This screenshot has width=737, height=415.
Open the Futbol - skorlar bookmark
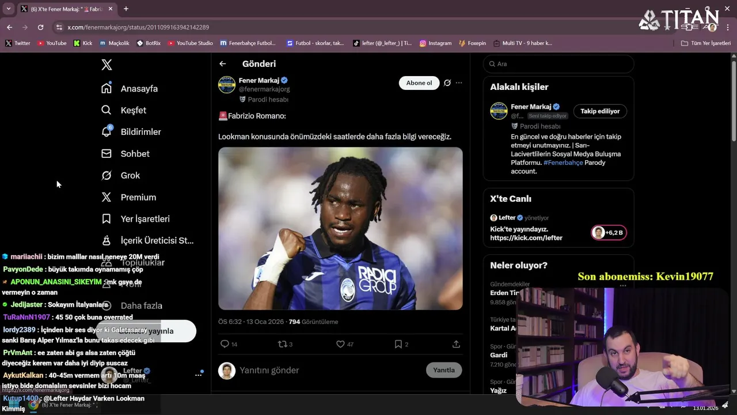point(315,43)
